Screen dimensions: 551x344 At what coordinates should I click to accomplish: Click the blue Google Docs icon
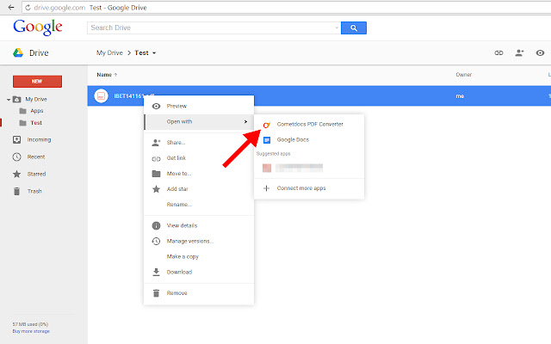(267, 140)
